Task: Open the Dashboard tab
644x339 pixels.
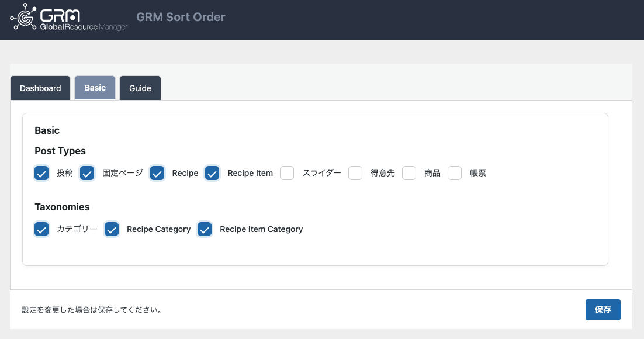Action: tap(40, 88)
